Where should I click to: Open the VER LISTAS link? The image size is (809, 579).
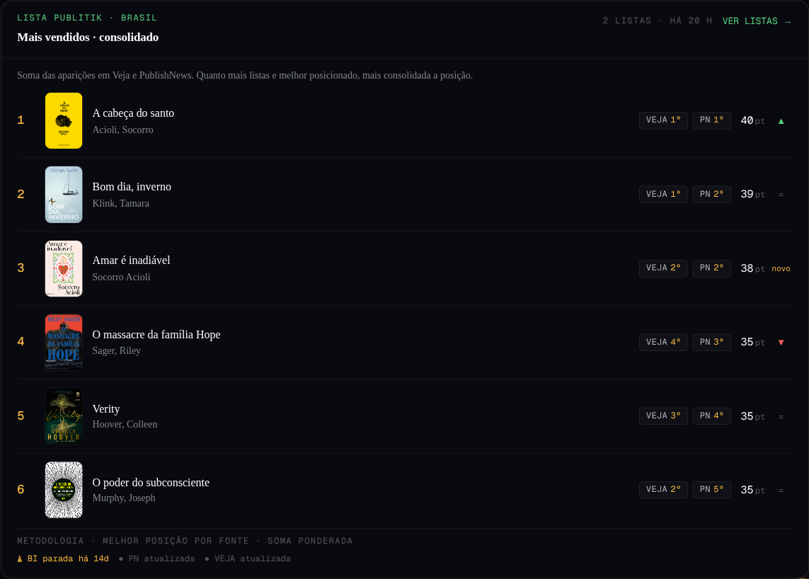click(x=757, y=21)
